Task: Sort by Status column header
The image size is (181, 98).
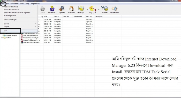Action: click(x=58, y=17)
